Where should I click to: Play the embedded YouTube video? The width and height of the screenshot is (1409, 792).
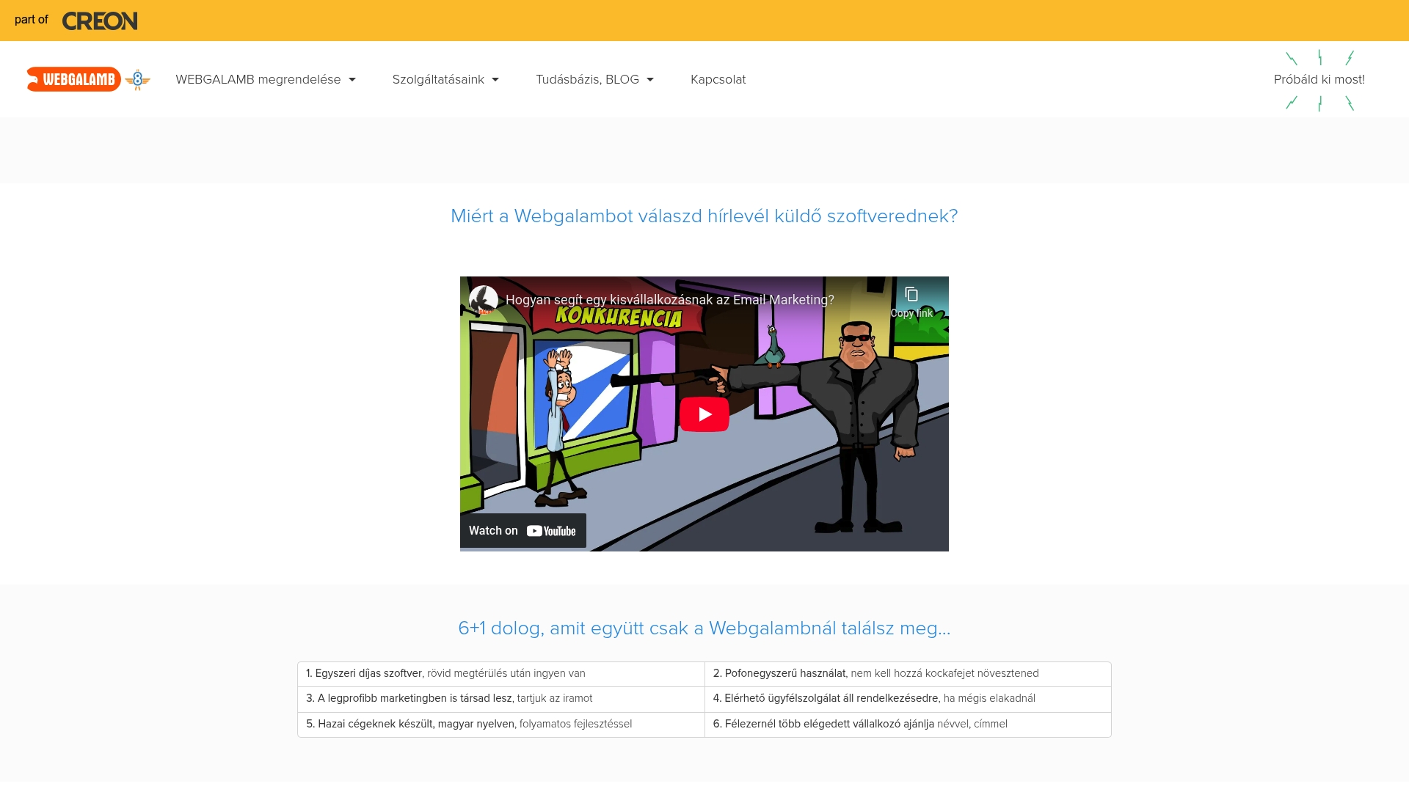coord(704,413)
